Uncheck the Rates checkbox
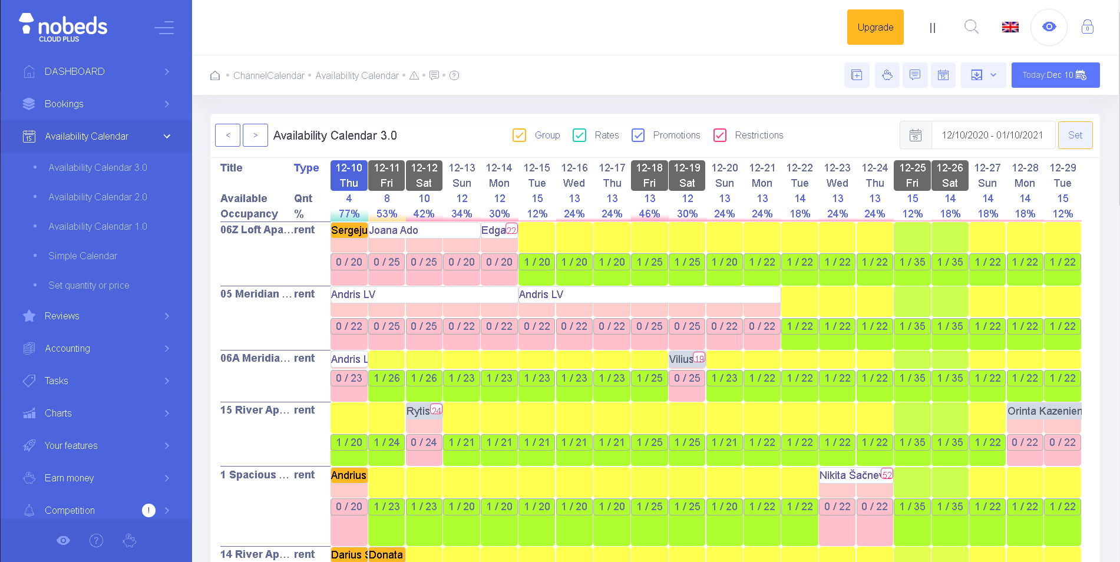 579,135
